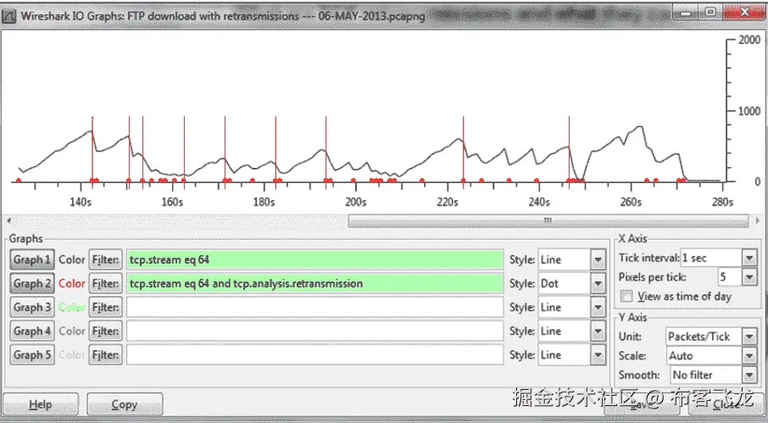This screenshot has width=768, height=423.
Task: Click the 1000 y-axis label
Action: (x=749, y=111)
